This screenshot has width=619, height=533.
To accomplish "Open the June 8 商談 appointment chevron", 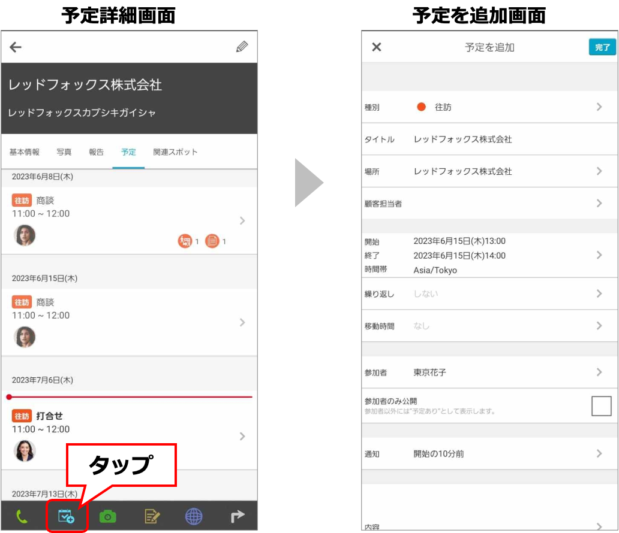I will 242,221.
